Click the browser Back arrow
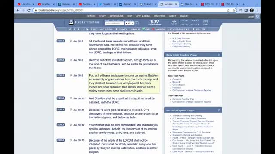 coord(18,10)
